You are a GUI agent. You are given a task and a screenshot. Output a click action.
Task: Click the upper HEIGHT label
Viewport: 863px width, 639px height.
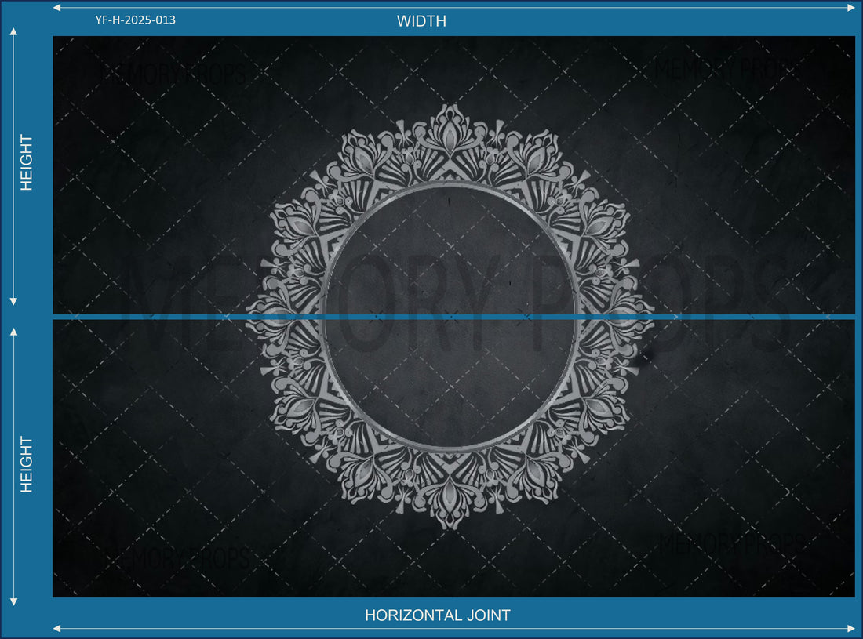click(27, 162)
